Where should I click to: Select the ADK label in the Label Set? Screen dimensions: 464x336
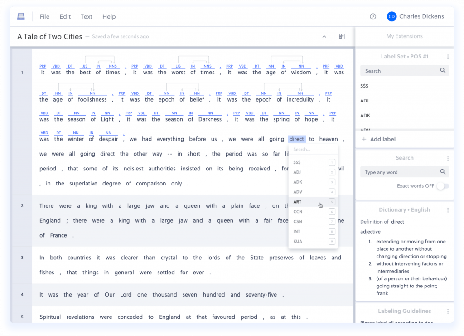(x=365, y=116)
